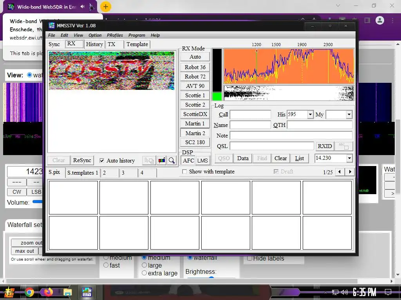Open the browser profile avatar
The image size is (401, 300).
click(379, 20)
